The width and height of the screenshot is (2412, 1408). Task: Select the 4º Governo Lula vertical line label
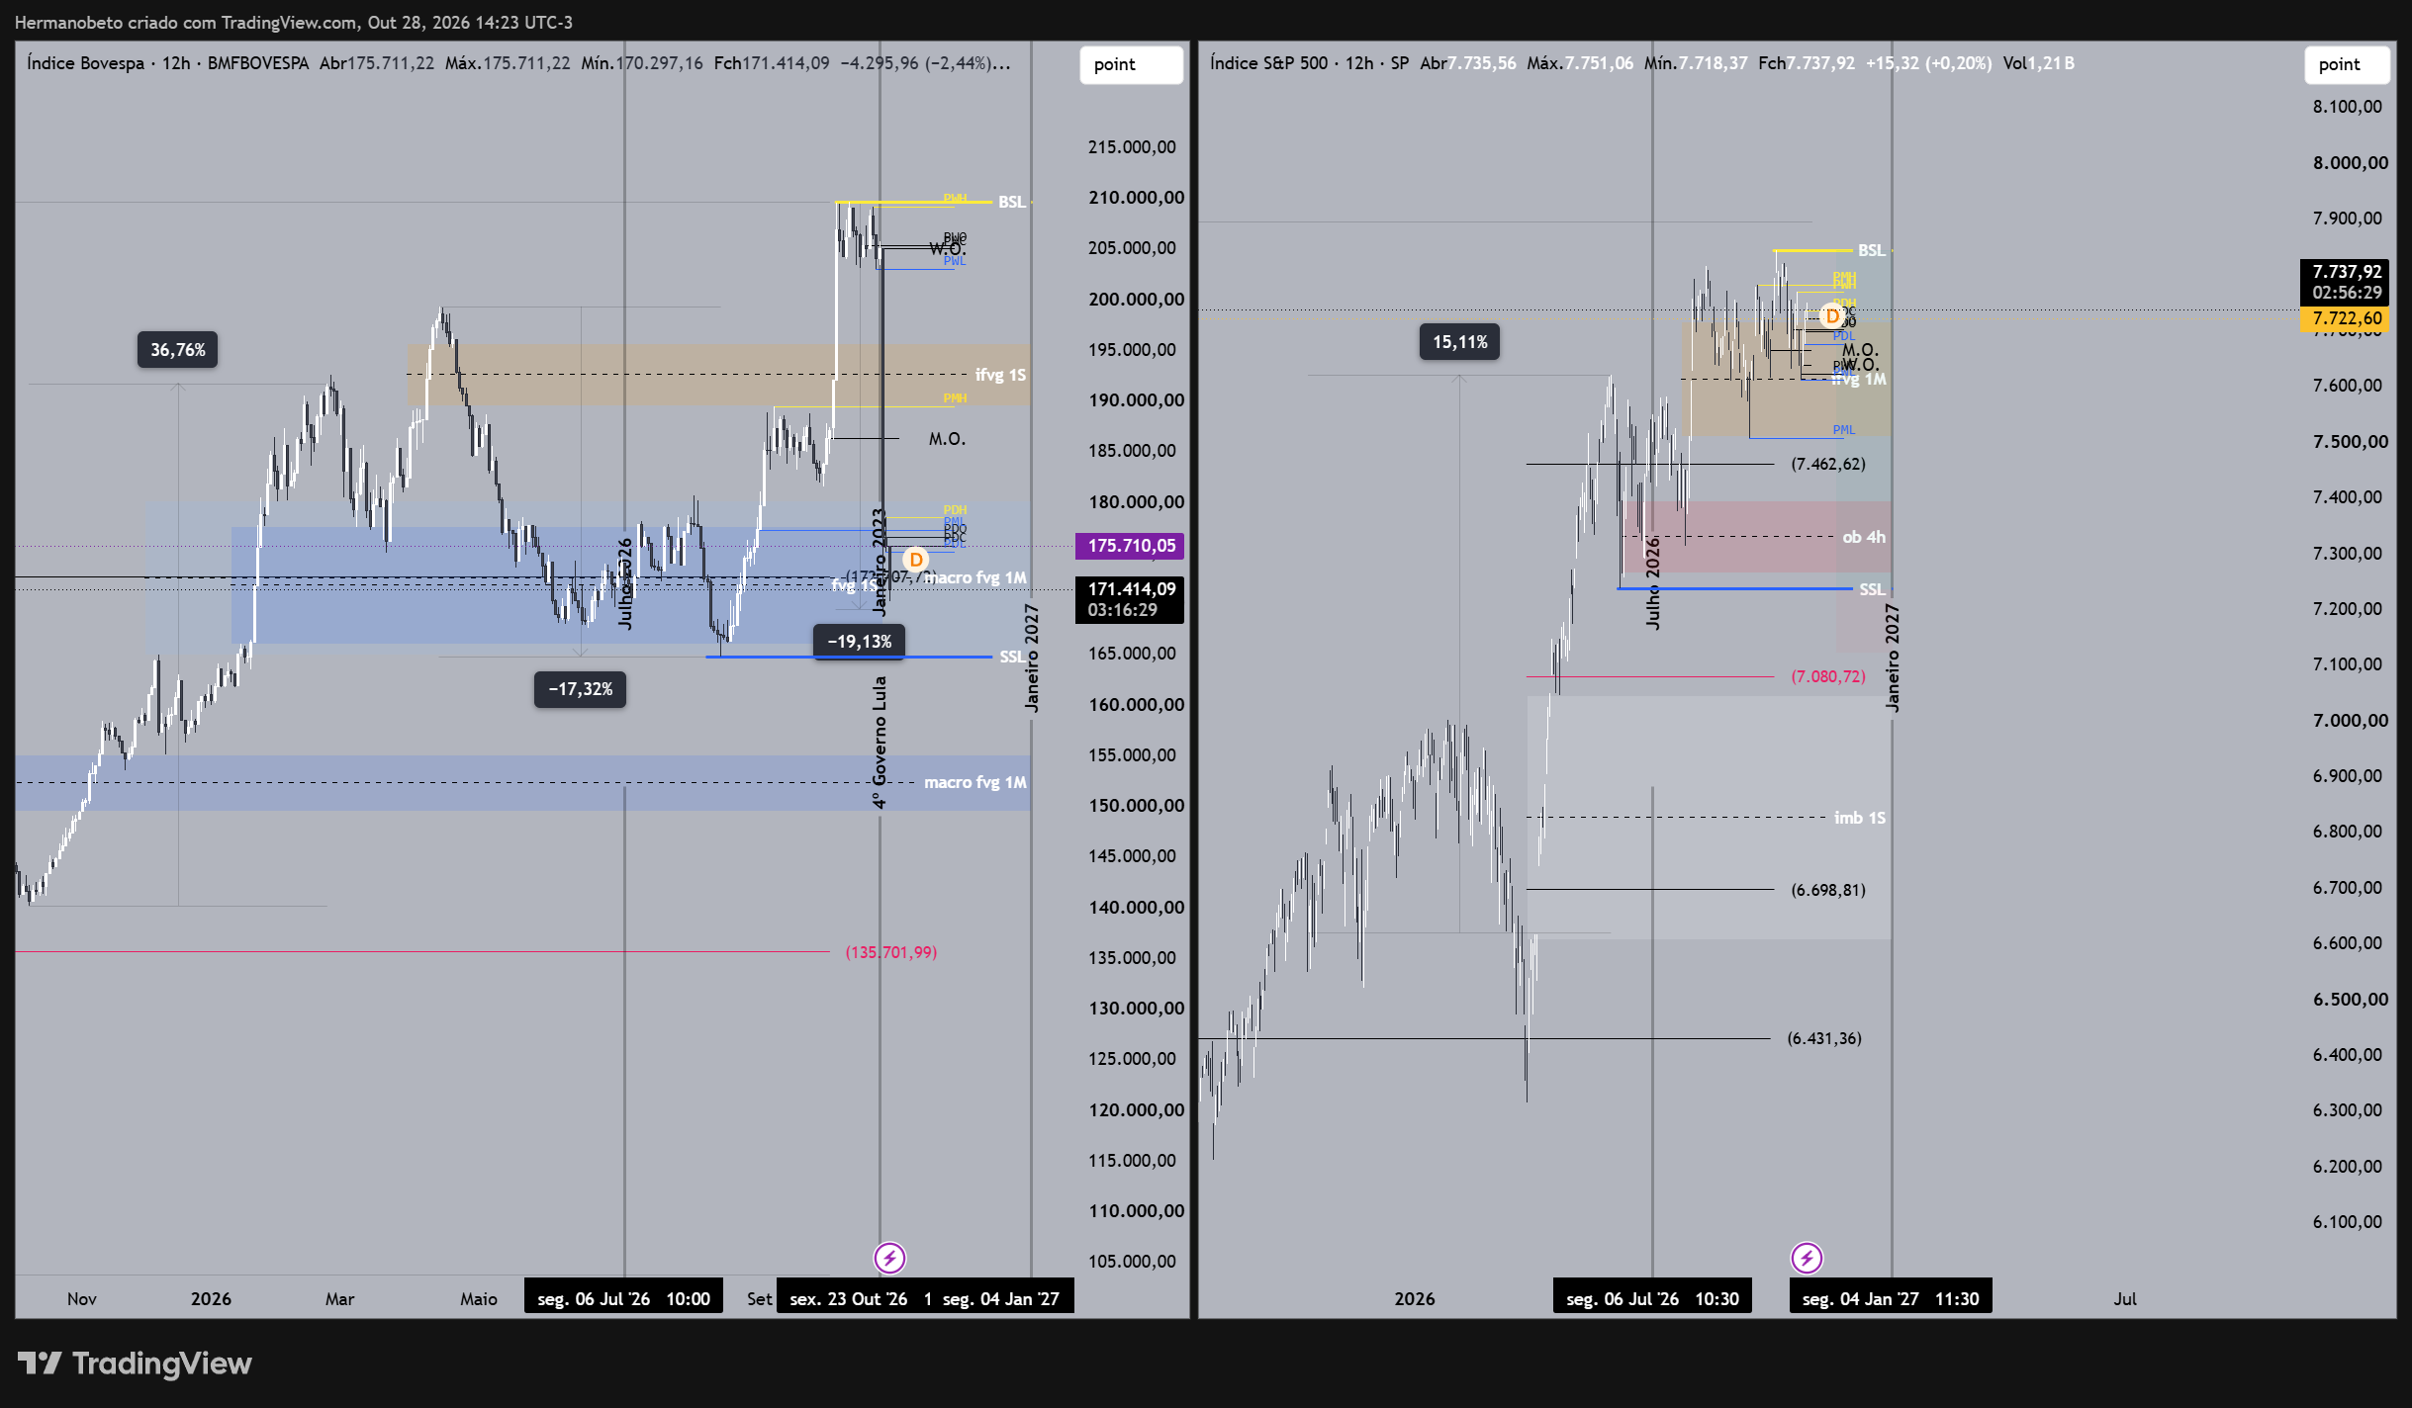point(880,743)
